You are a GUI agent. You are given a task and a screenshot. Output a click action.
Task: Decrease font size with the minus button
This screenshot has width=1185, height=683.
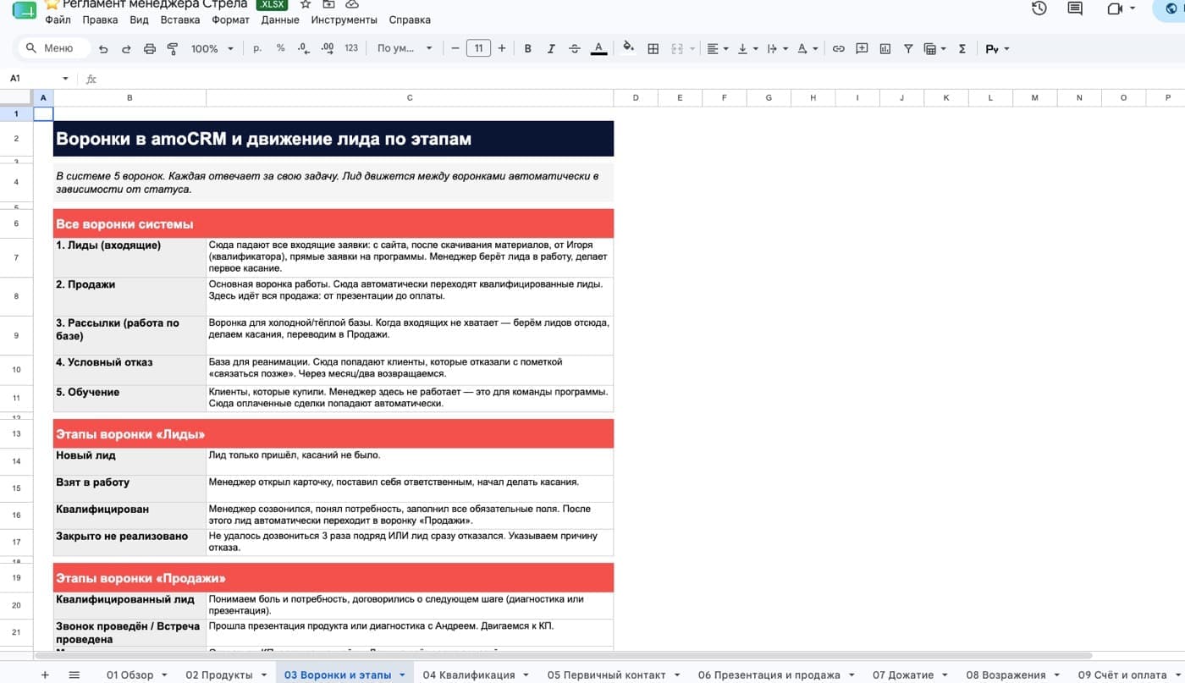coord(455,48)
